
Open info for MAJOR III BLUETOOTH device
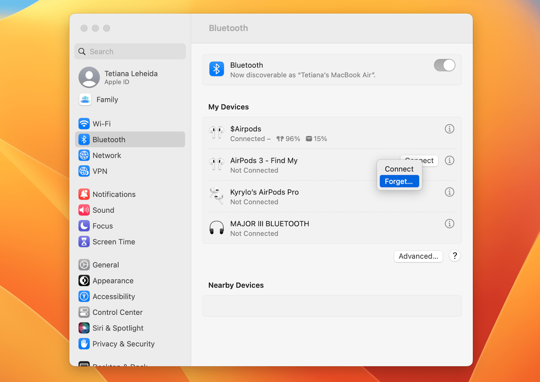[x=449, y=223]
